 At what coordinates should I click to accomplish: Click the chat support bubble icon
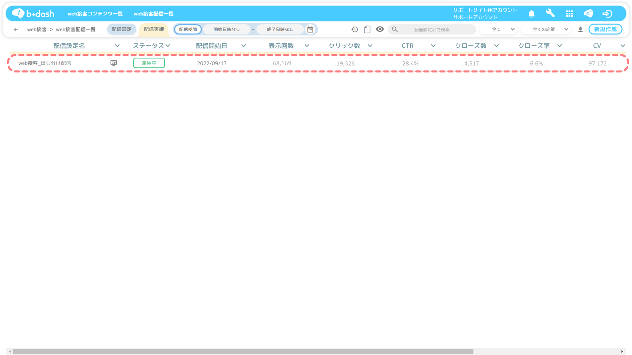(x=588, y=13)
